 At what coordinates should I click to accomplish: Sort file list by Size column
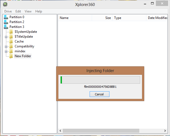pos(102,18)
